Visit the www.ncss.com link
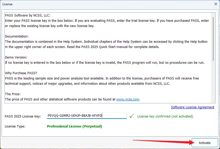This screenshot has width=220, height=149. 128,99
